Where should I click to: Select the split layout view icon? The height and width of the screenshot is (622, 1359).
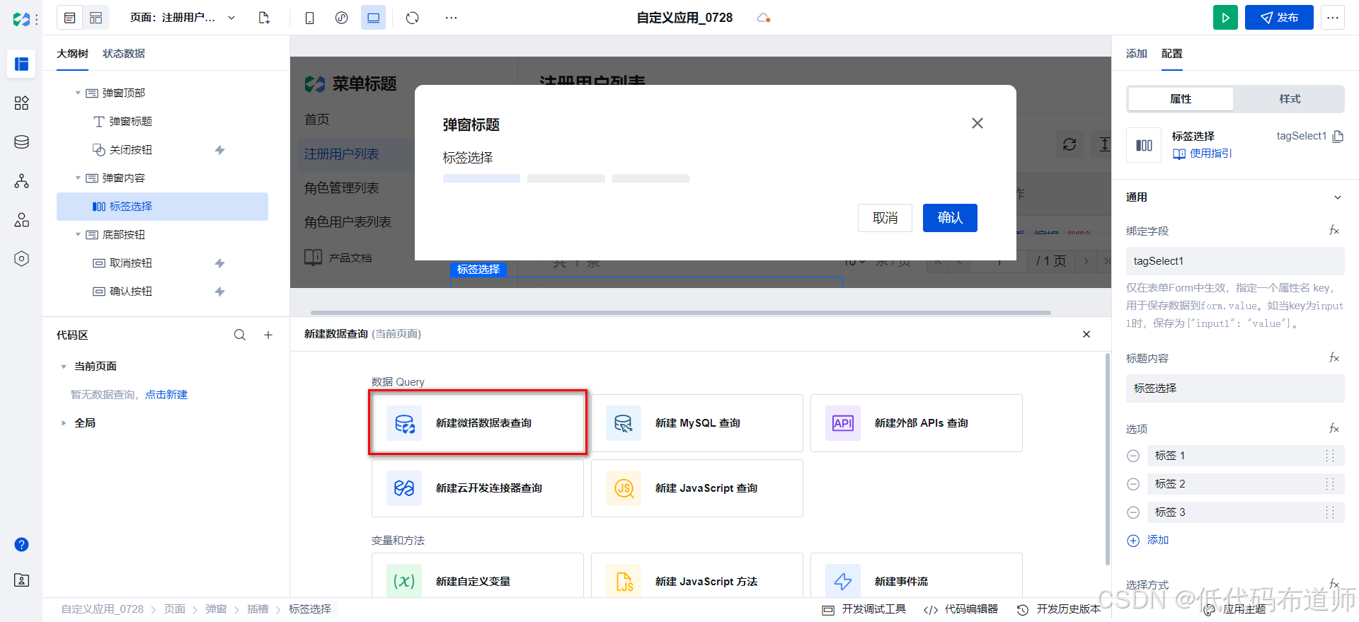pyautogui.click(x=96, y=18)
